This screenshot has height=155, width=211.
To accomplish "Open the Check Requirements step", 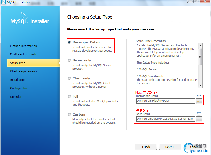I will [x=24, y=71].
